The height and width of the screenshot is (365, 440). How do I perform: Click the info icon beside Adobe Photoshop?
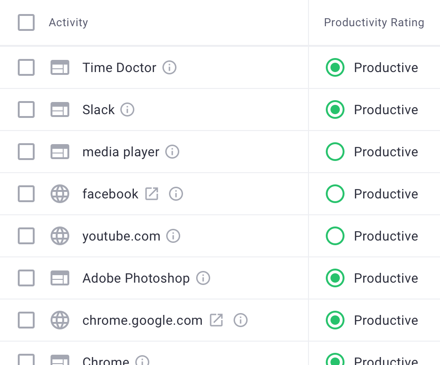point(203,278)
